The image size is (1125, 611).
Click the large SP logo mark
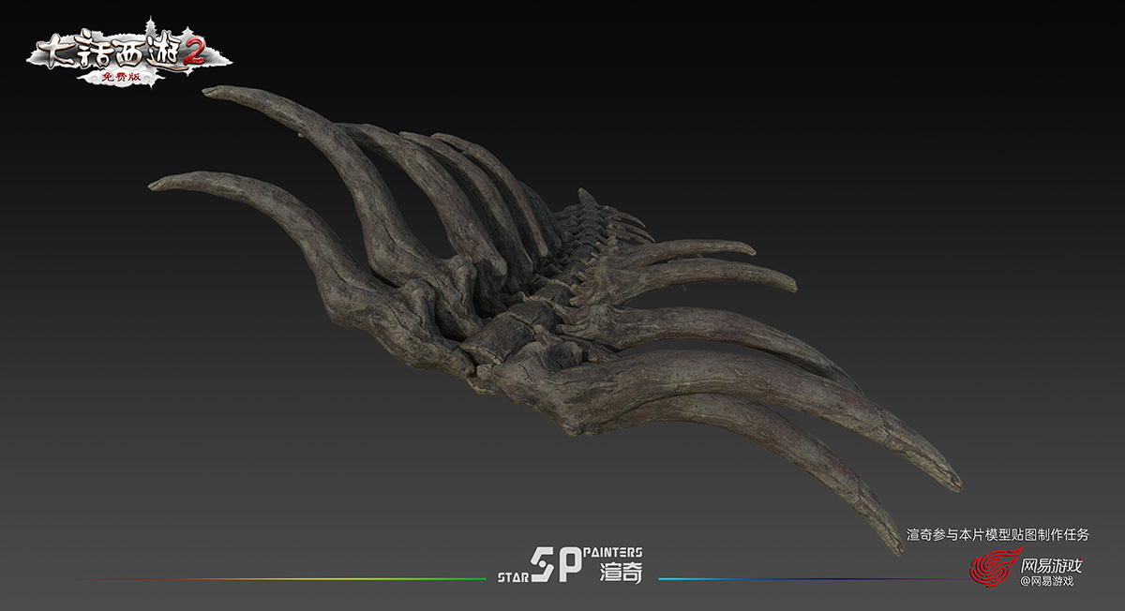tap(555, 564)
